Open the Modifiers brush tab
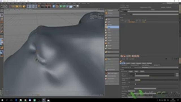This screenshot has width=181, height=102. click(x=149, y=63)
